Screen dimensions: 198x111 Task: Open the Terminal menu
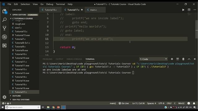(x=60, y=4)
